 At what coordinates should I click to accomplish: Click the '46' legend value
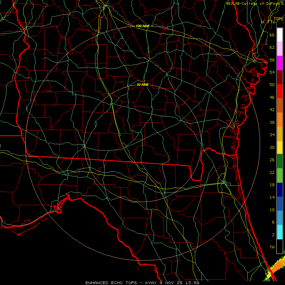coord(272,98)
